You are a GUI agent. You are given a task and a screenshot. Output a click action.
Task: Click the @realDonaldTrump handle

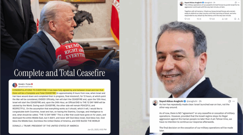26,86
